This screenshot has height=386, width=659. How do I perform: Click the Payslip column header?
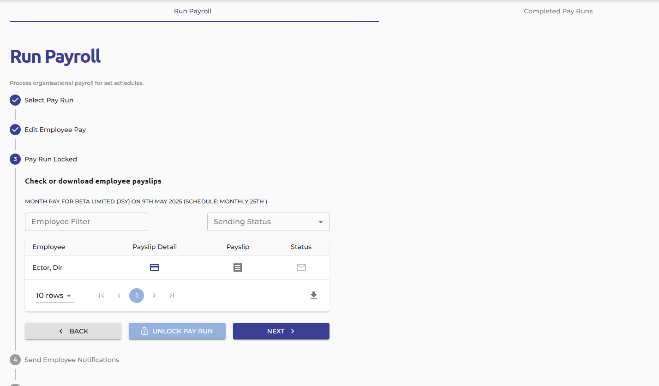pyautogui.click(x=238, y=247)
